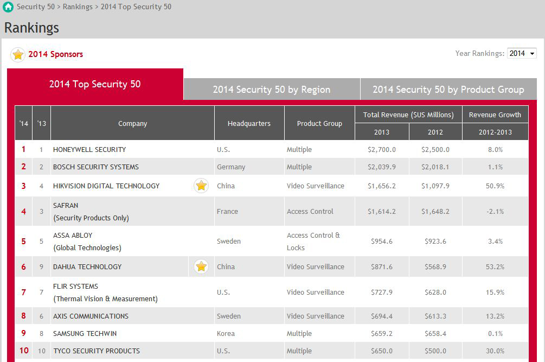Image resolution: width=545 pixels, height=362 pixels.
Task: Click FLIR's 15.9% revenue growth
Action: click(495, 292)
